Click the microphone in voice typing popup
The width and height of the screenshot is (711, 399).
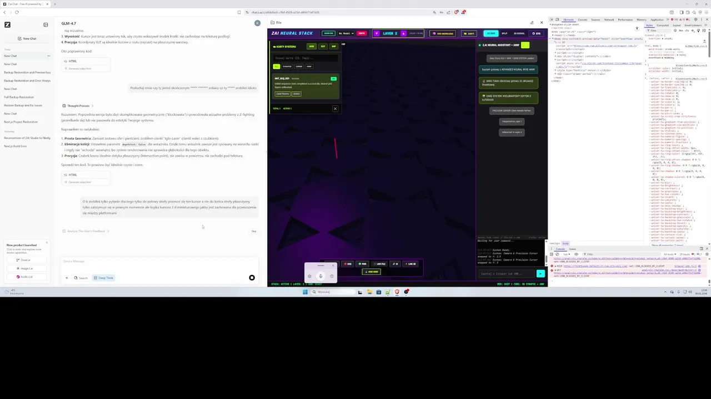click(x=321, y=276)
